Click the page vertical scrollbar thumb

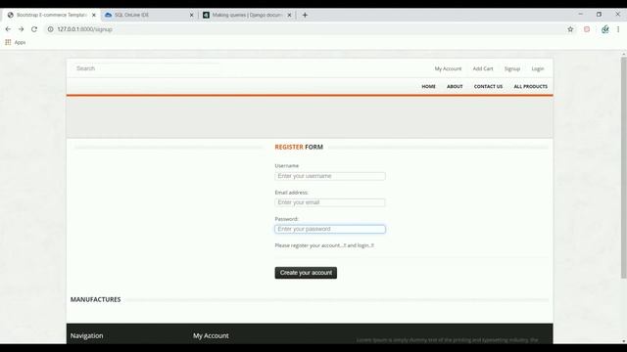(x=623, y=167)
